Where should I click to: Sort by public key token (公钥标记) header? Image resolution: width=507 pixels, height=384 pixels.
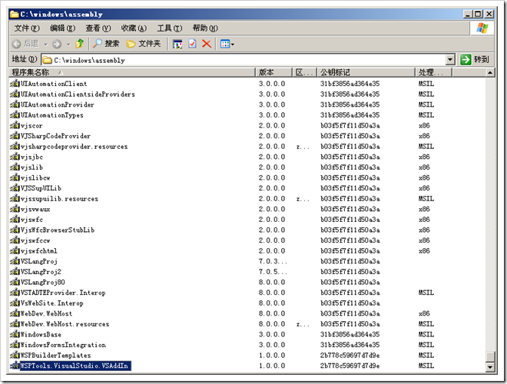point(366,72)
